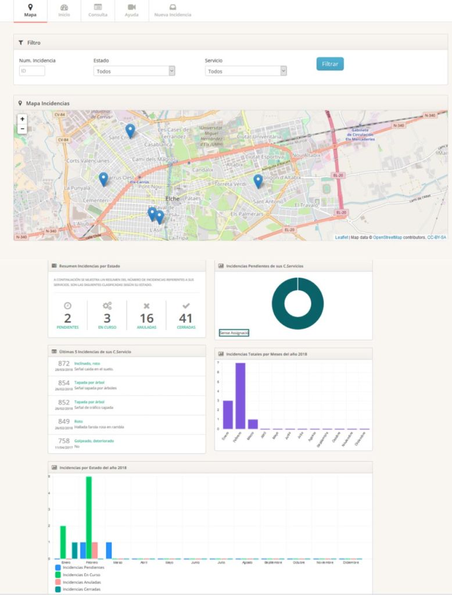452x595 pixels.
Task: Open incident 872 Inclinado, roto
Action: click(x=127, y=366)
